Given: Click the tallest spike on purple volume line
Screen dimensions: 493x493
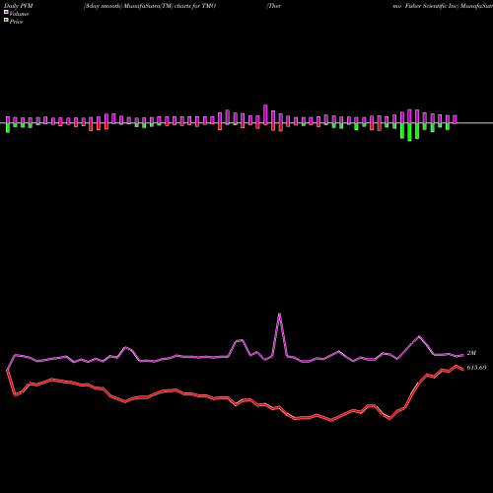Looking at the screenshot, I should coord(279,314).
